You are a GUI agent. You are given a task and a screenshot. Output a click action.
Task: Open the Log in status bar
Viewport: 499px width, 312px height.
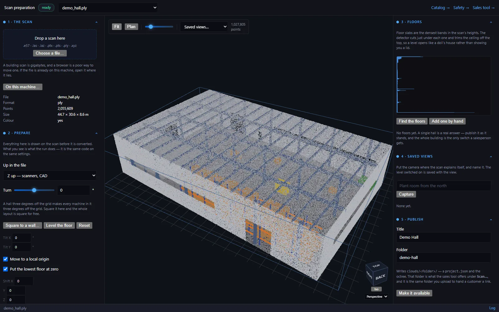pos(492,308)
